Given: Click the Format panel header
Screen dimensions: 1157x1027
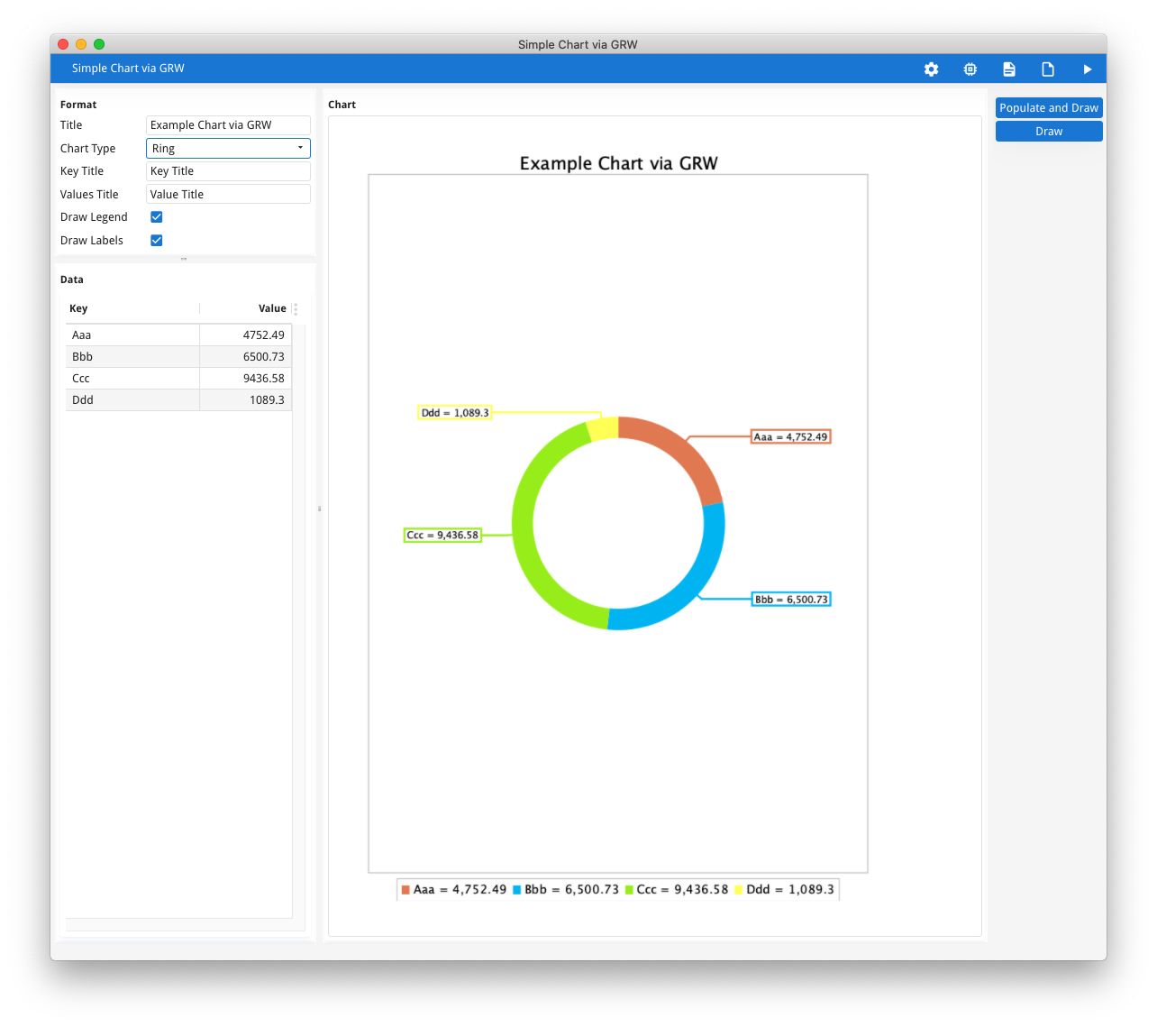Looking at the screenshot, I should pos(78,104).
